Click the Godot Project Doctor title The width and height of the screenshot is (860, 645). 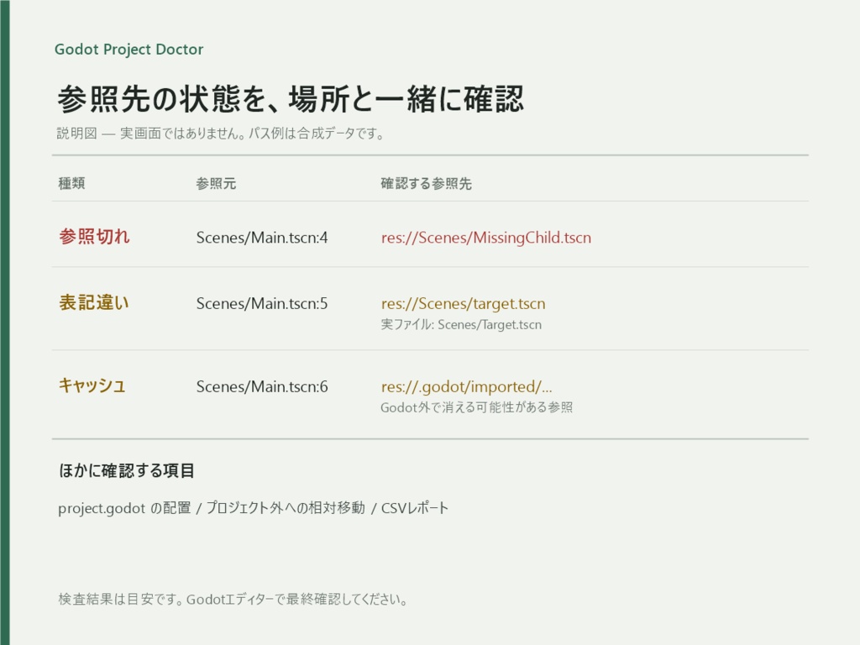128,50
